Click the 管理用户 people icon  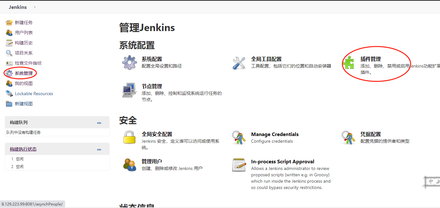click(130, 165)
